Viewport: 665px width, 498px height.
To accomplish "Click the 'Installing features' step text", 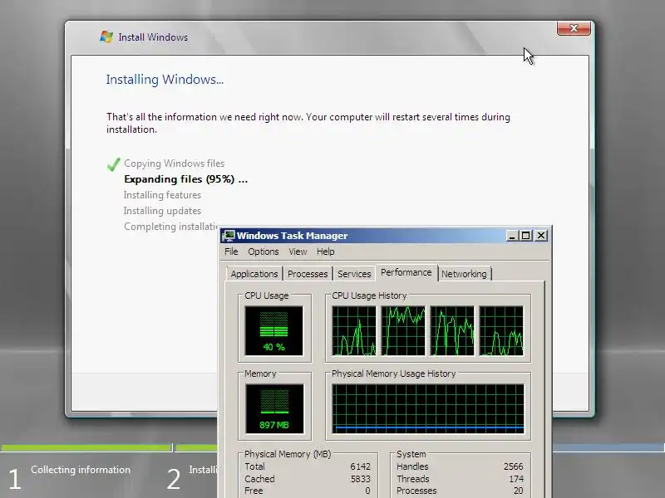I will (162, 195).
